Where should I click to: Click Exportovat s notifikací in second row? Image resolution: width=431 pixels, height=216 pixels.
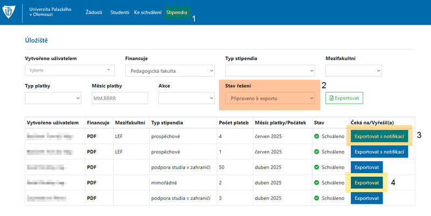click(379, 152)
